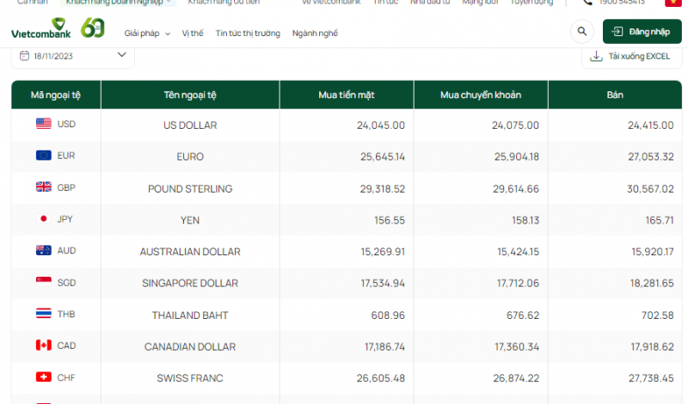Click the POUND STERLING row name
The height and width of the screenshot is (404, 688).
pyautogui.click(x=190, y=188)
